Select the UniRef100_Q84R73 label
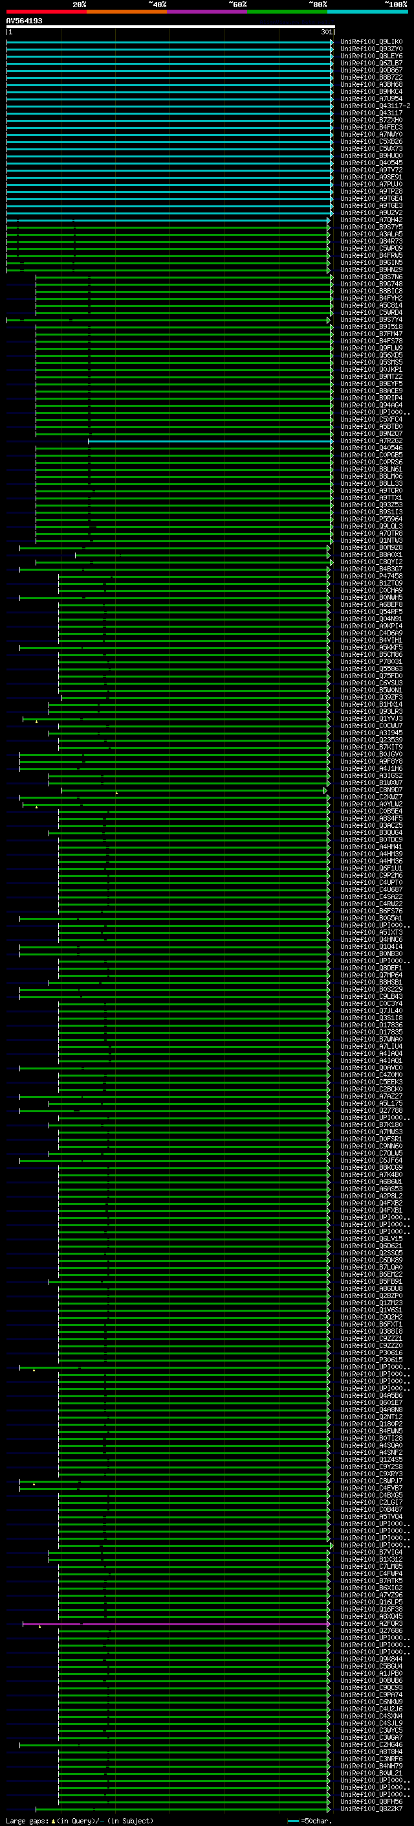The width and height of the screenshot is (414, 1826). (x=371, y=241)
